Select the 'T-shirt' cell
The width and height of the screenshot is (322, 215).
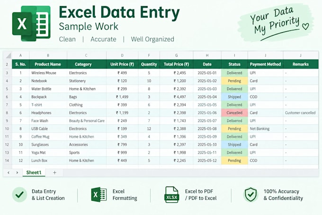coord(48,105)
